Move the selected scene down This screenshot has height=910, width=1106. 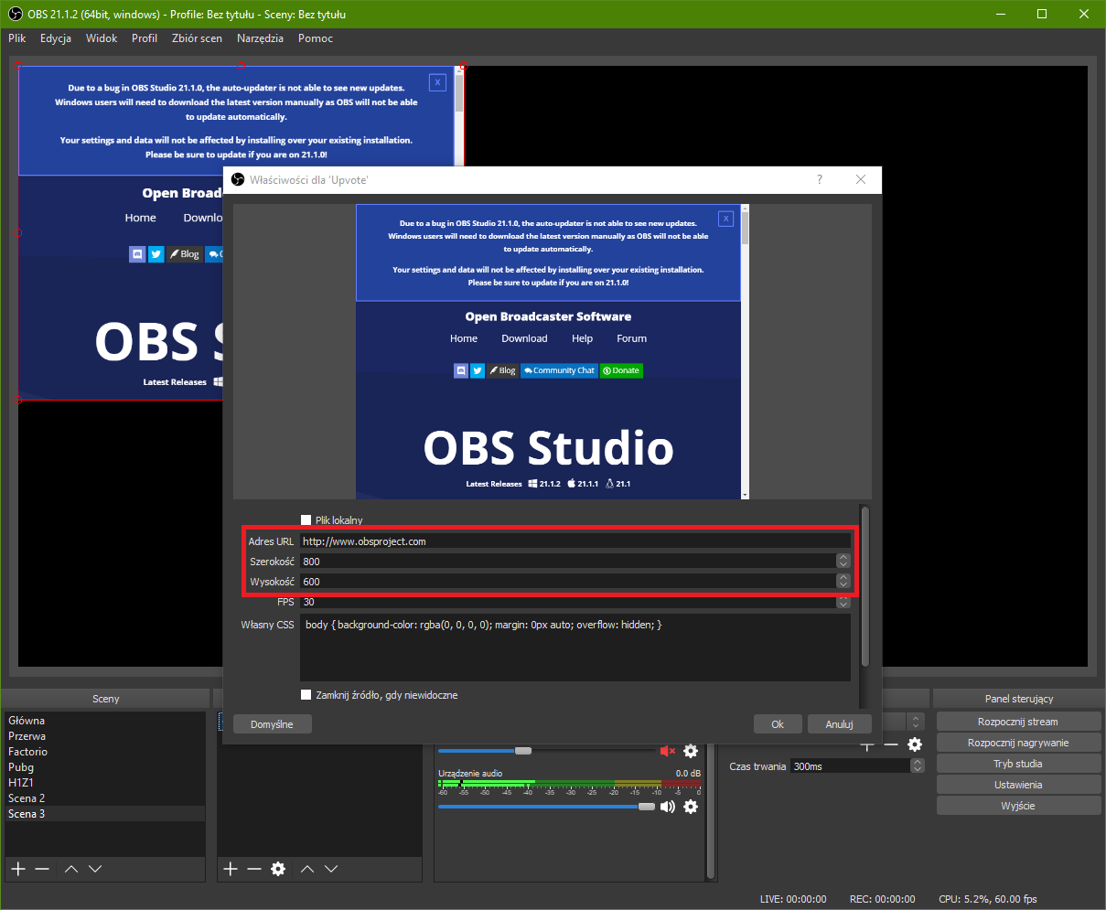[95, 869]
